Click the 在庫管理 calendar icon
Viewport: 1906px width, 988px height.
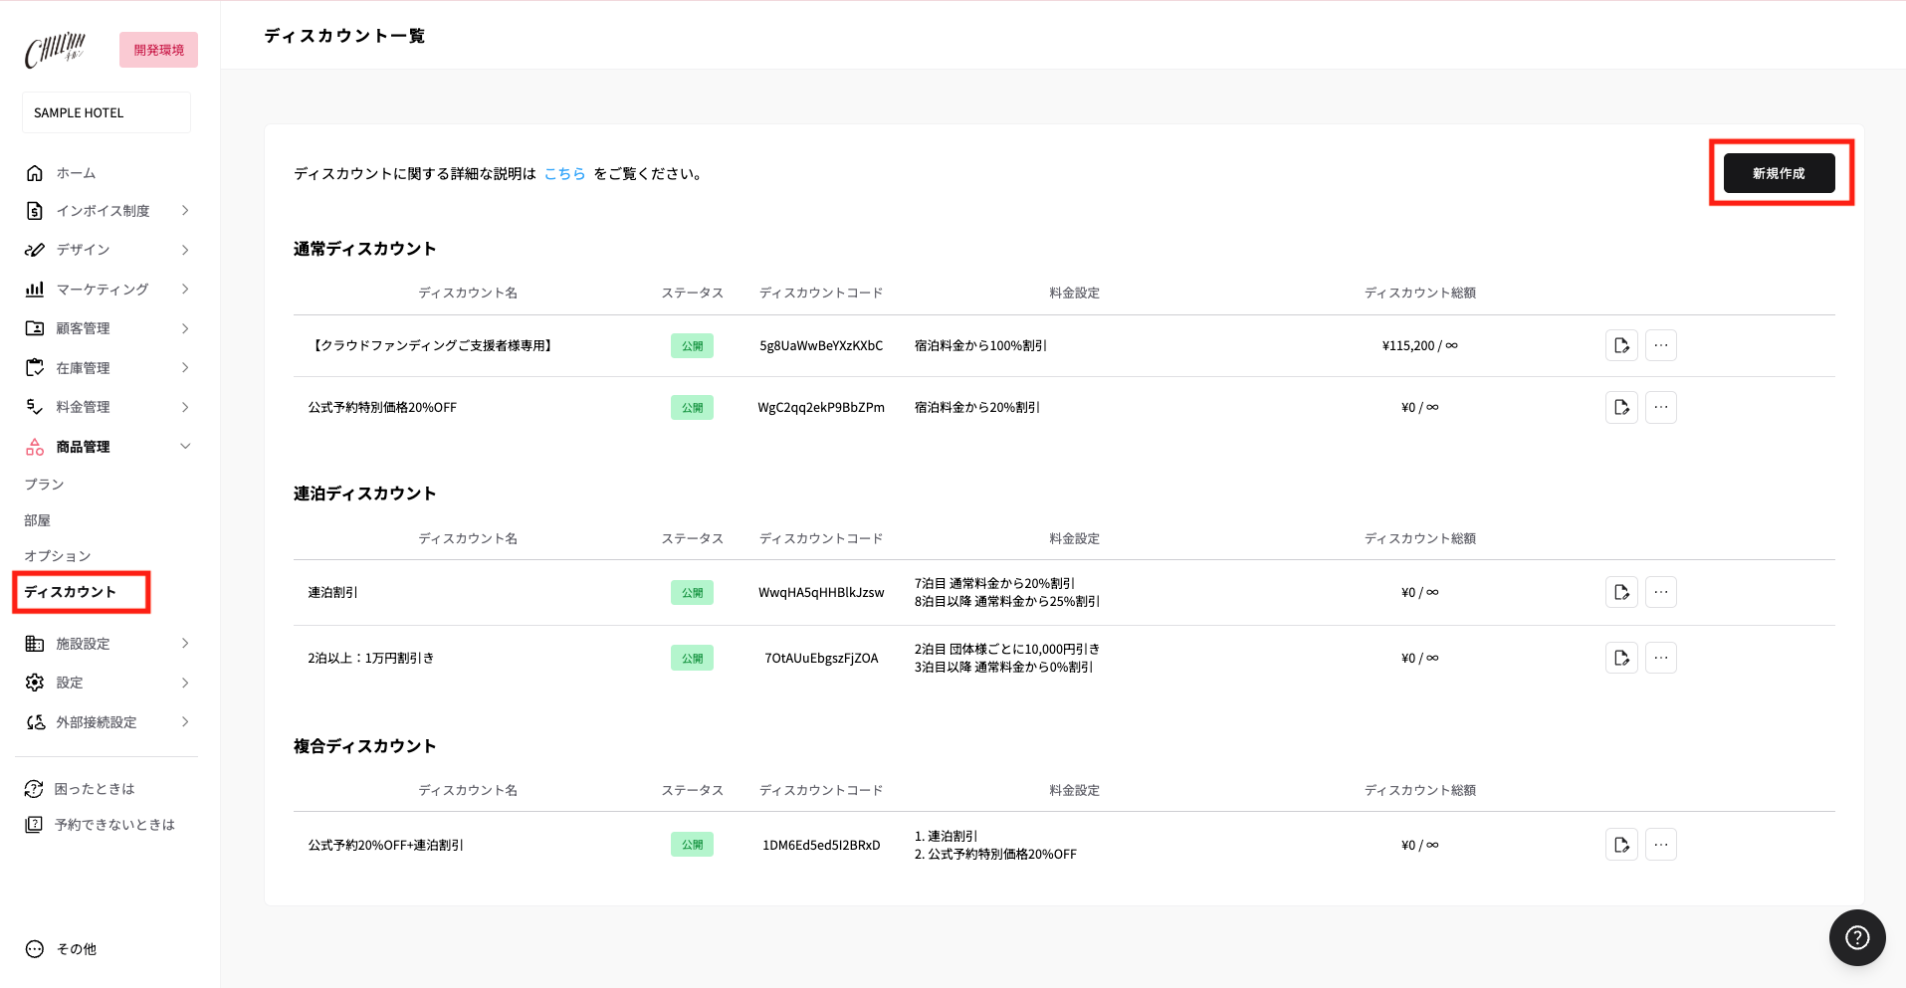[x=35, y=368]
